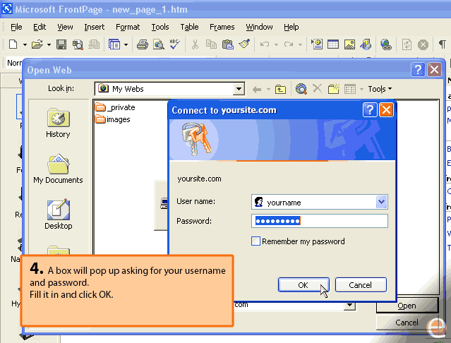This screenshot has height=343, width=451.
Task: Open the Format menu
Action: pos(128,27)
